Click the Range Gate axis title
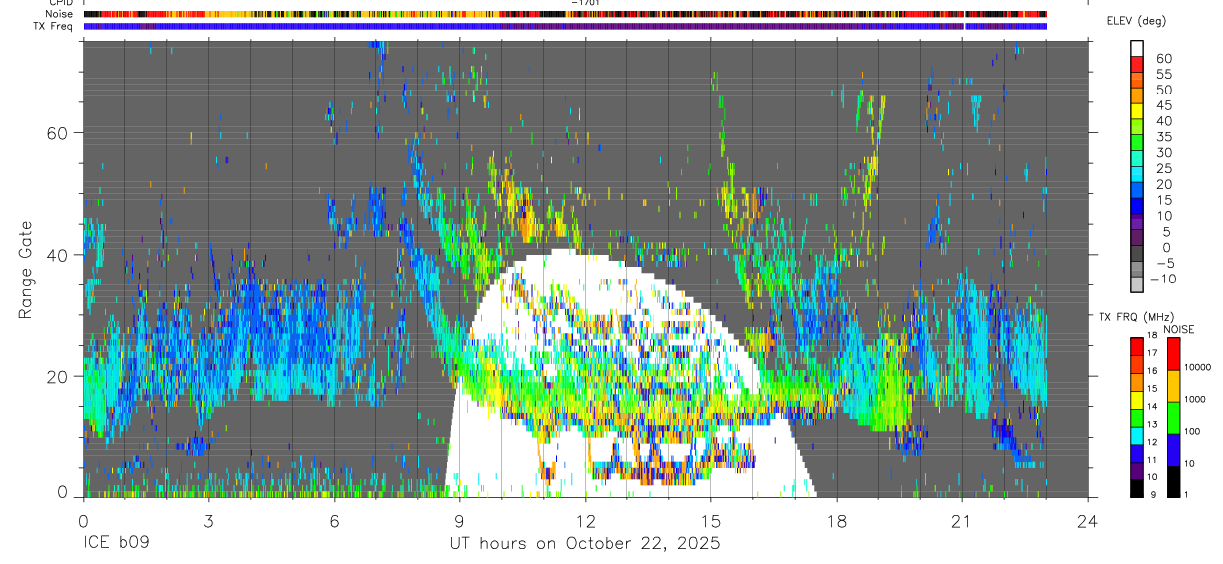Viewport: 1223px width, 564px height. click(x=27, y=272)
